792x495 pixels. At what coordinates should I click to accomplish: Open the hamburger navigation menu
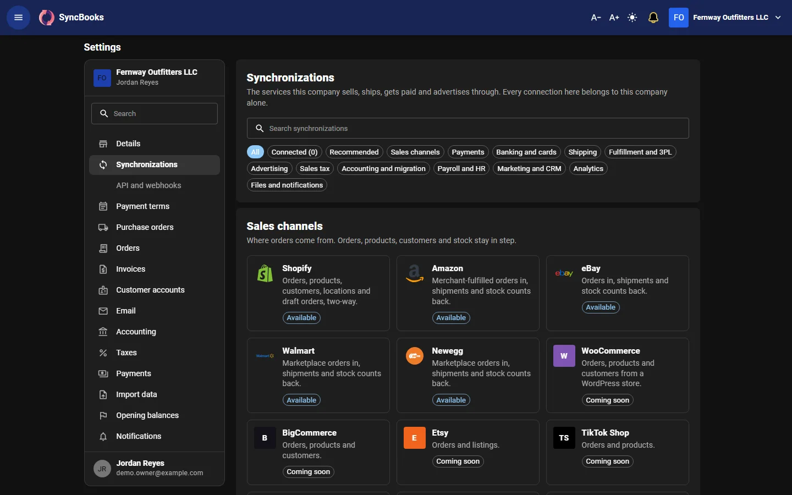tap(18, 18)
